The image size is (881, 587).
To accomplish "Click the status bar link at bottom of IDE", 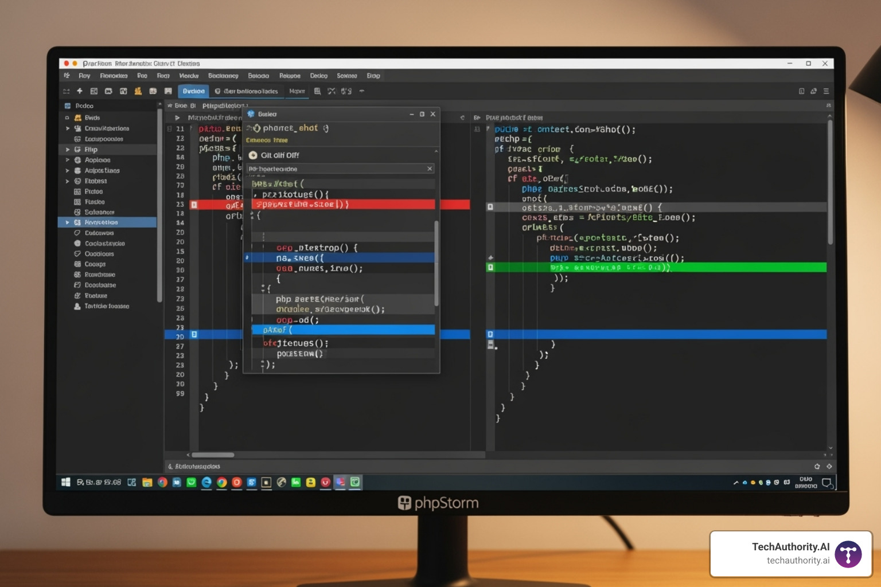I will (198, 466).
